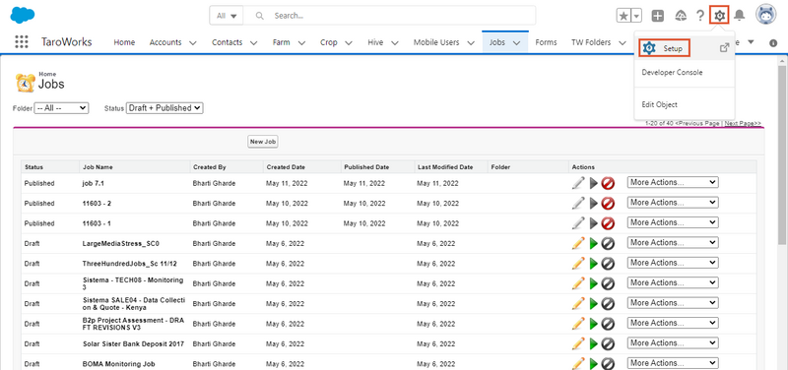Image resolution: width=788 pixels, height=370 pixels.
Task: Publish Sistema SALE04 job green arrow
Action: (x=594, y=304)
